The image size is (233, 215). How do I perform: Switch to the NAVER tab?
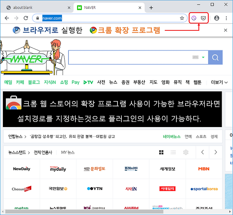point(109,7)
